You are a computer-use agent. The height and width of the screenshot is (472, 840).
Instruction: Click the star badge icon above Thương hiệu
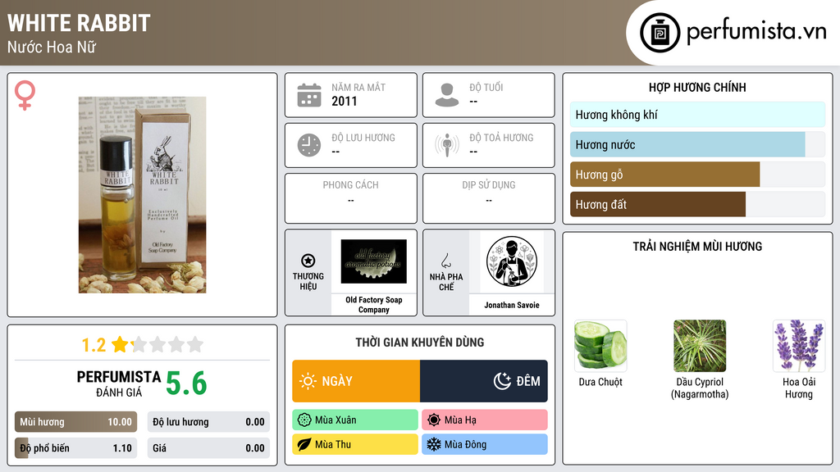click(x=308, y=261)
